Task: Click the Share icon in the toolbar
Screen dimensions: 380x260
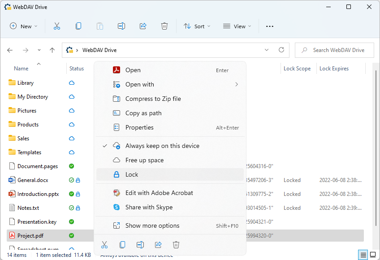Action: 142,26
